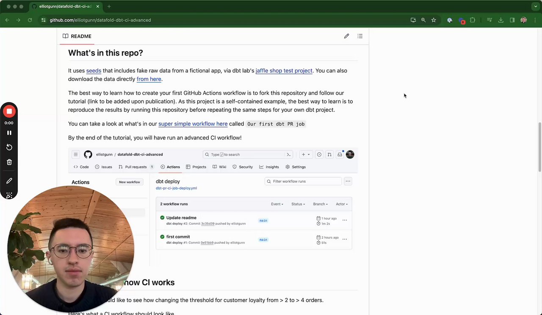
Task: Click the 0:00 recording timer
Action: click(9, 123)
